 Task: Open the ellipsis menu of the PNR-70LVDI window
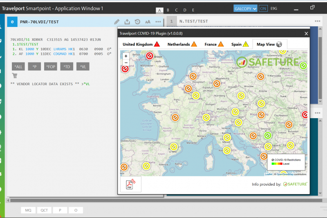point(158,22)
